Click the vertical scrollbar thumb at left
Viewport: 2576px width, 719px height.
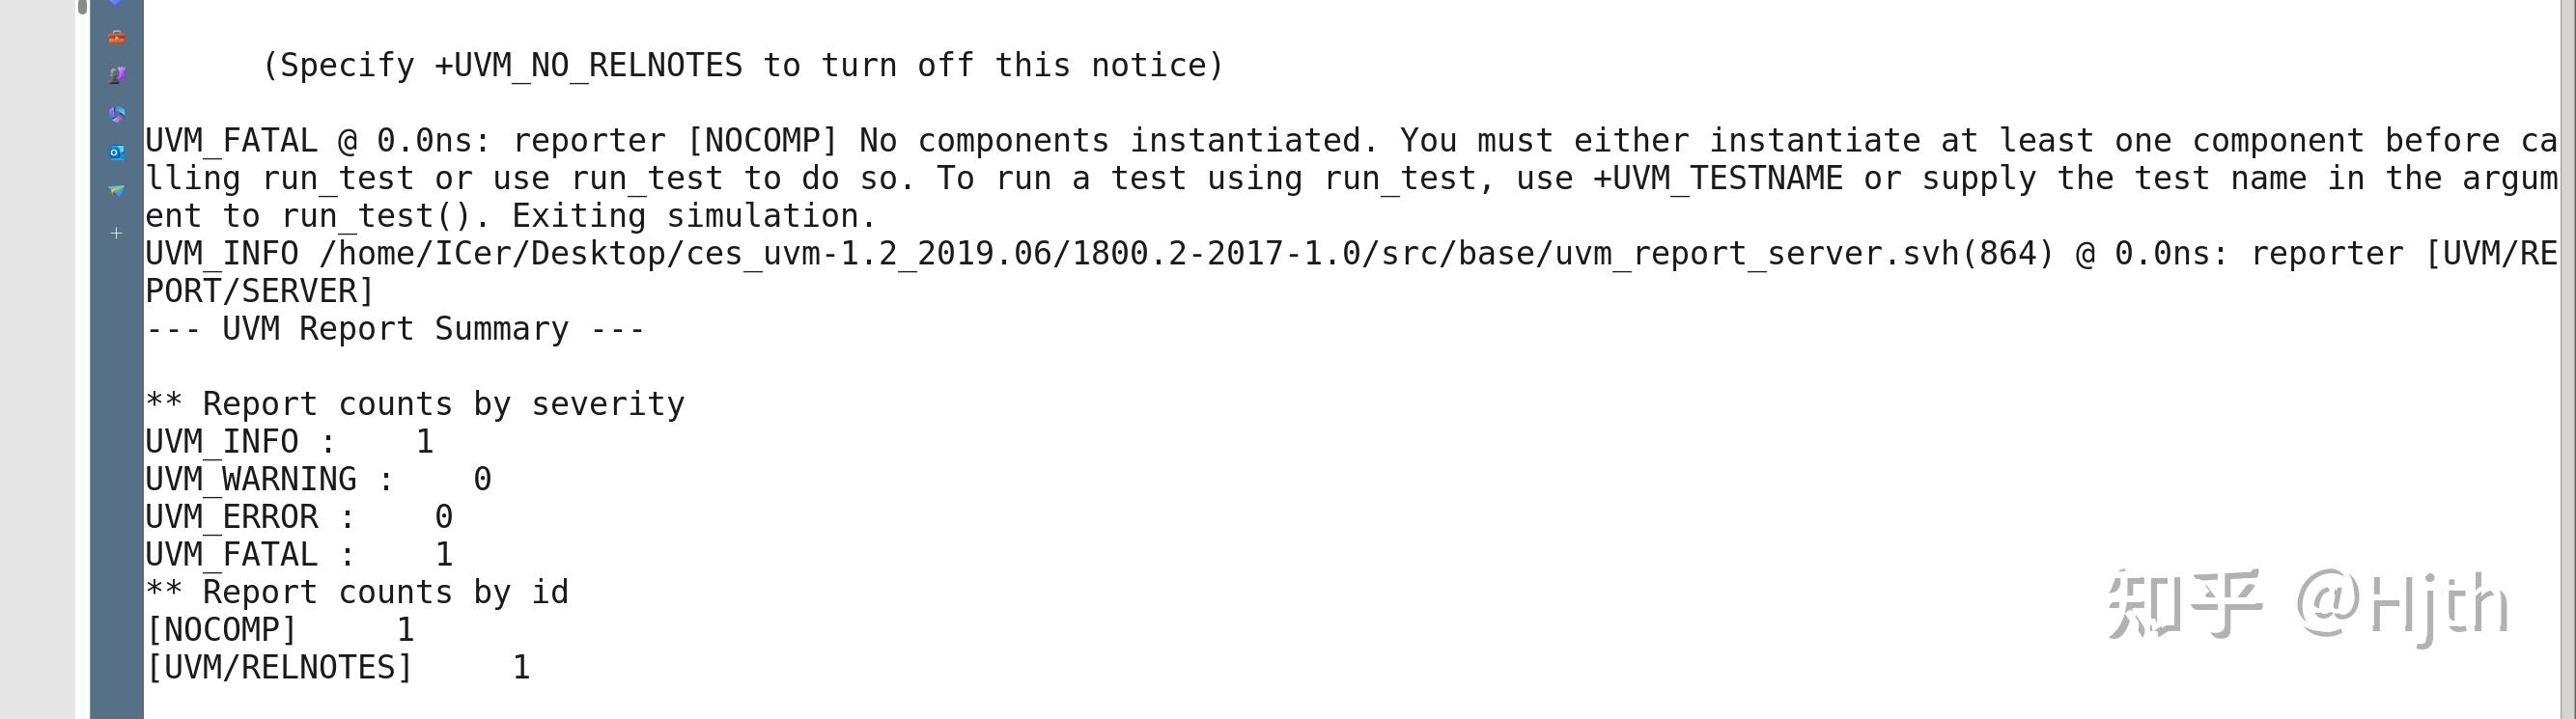coord(82,7)
